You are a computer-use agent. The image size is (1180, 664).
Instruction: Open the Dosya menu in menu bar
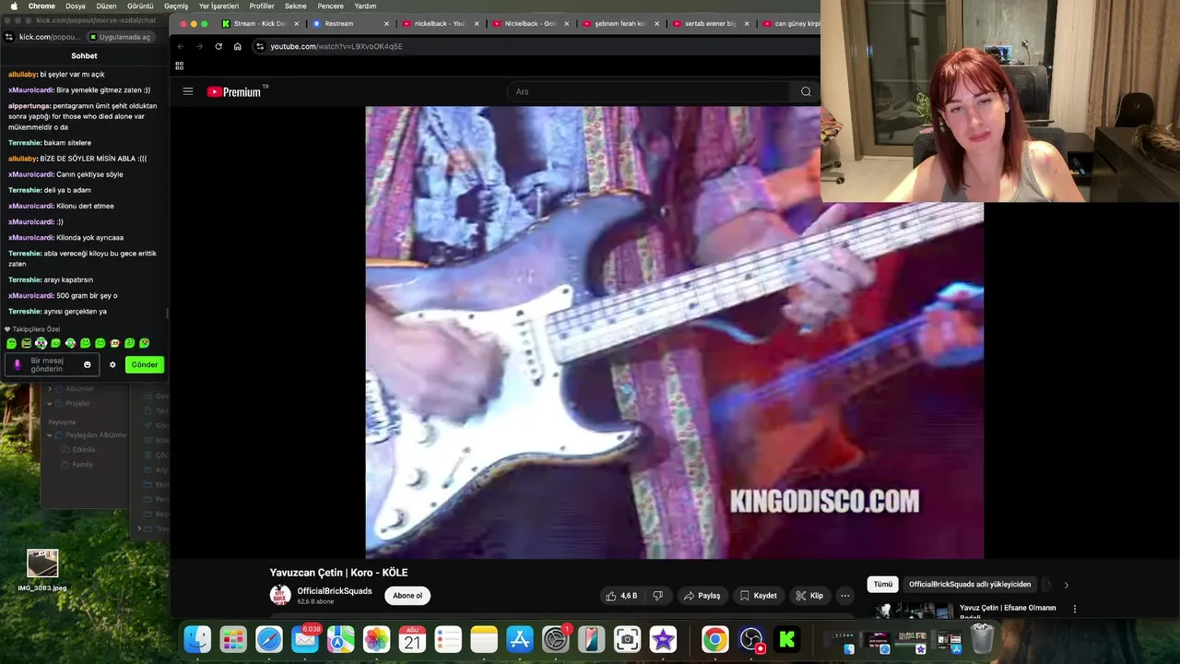(x=76, y=6)
